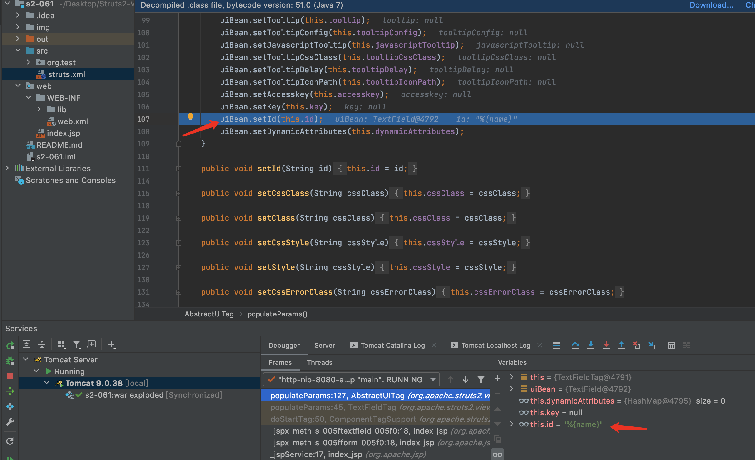Collapse the src folder in project tree
Viewport: 755px width, 460px height.
pyautogui.click(x=18, y=50)
